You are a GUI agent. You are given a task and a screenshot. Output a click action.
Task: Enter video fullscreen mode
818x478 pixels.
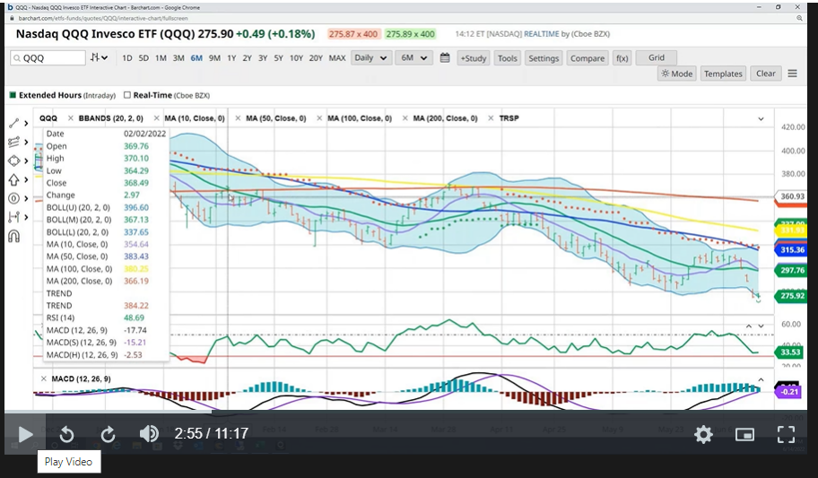[786, 434]
